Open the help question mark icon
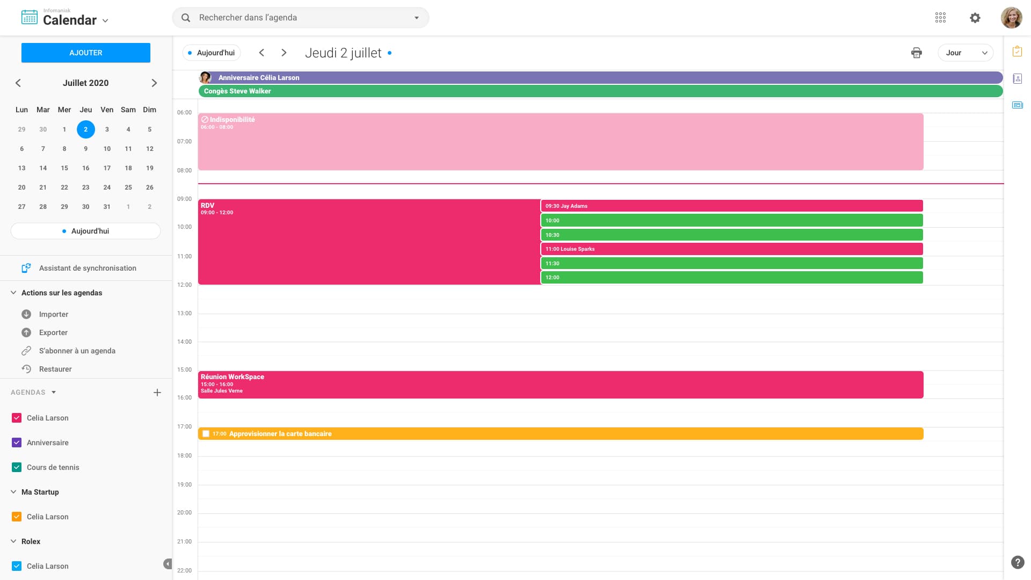The width and height of the screenshot is (1031, 580). pyautogui.click(x=1017, y=562)
